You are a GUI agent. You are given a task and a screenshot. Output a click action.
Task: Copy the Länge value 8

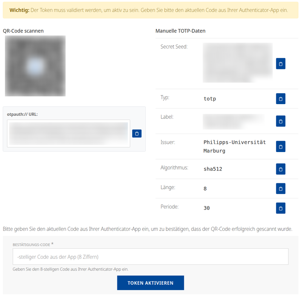pyautogui.click(x=280, y=189)
